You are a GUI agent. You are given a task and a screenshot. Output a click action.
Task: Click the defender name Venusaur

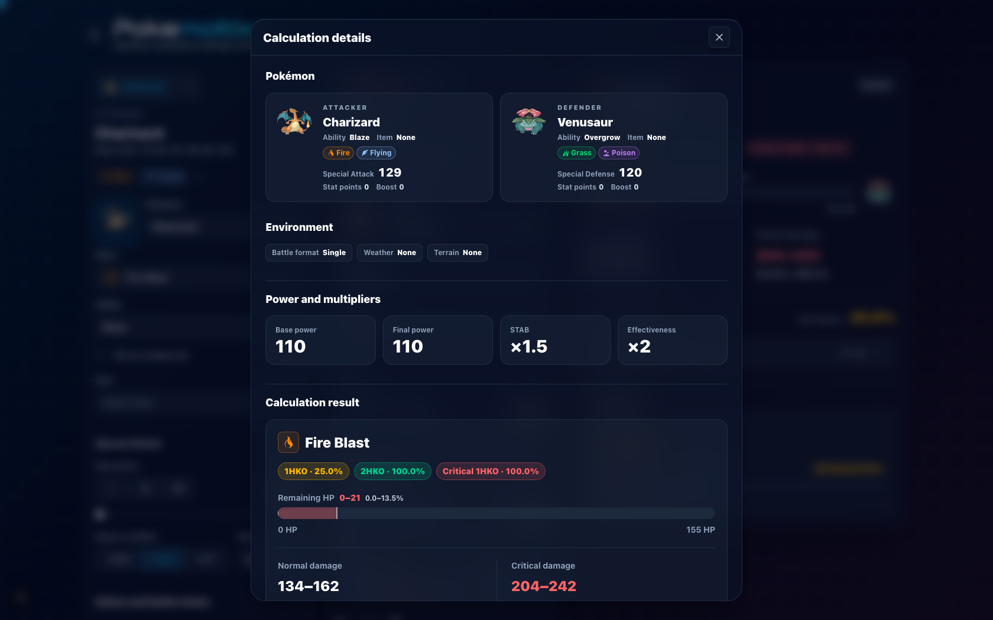tap(585, 122)
